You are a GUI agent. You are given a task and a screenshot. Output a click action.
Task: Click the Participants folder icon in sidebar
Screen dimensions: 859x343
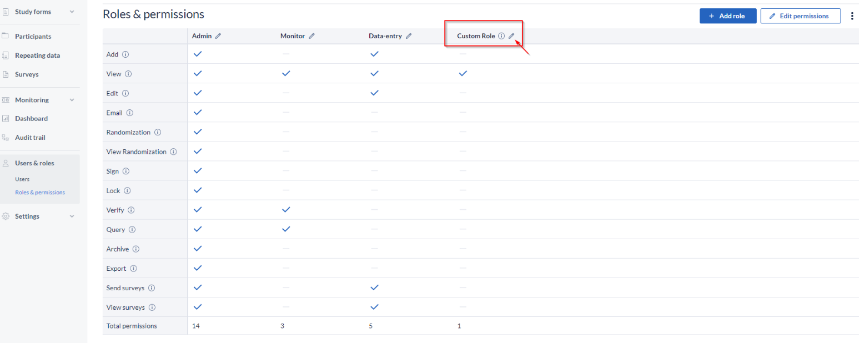[x=6, y=36]
